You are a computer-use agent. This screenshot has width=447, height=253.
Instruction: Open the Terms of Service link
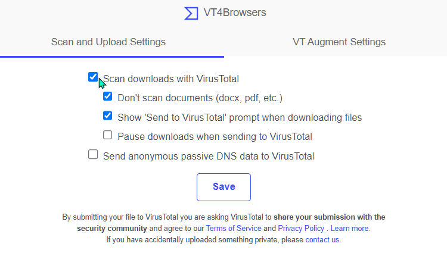coord(234,229)
